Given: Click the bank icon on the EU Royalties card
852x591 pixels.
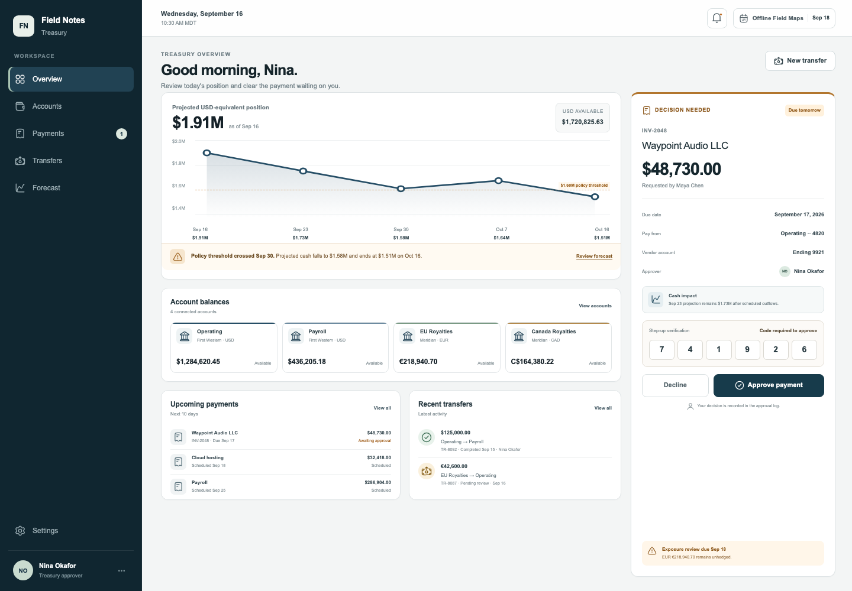Looking at the screenshot, I should [408, 336].
